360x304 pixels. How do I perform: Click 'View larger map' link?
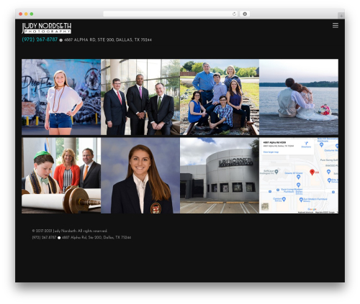(271, 152)
